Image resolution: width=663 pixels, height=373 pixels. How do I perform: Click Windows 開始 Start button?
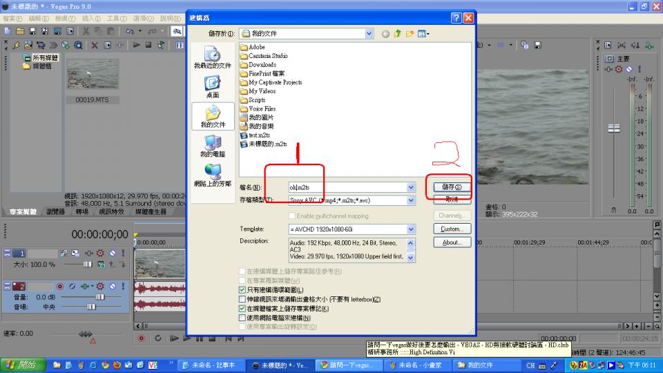click(23, 365)
